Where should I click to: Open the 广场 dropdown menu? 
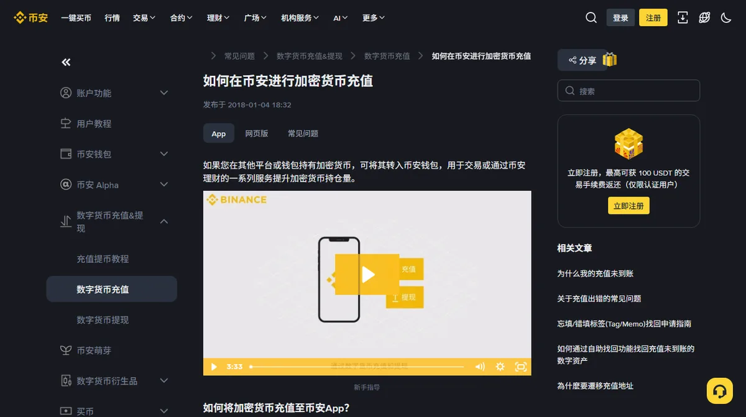[256, 18]
